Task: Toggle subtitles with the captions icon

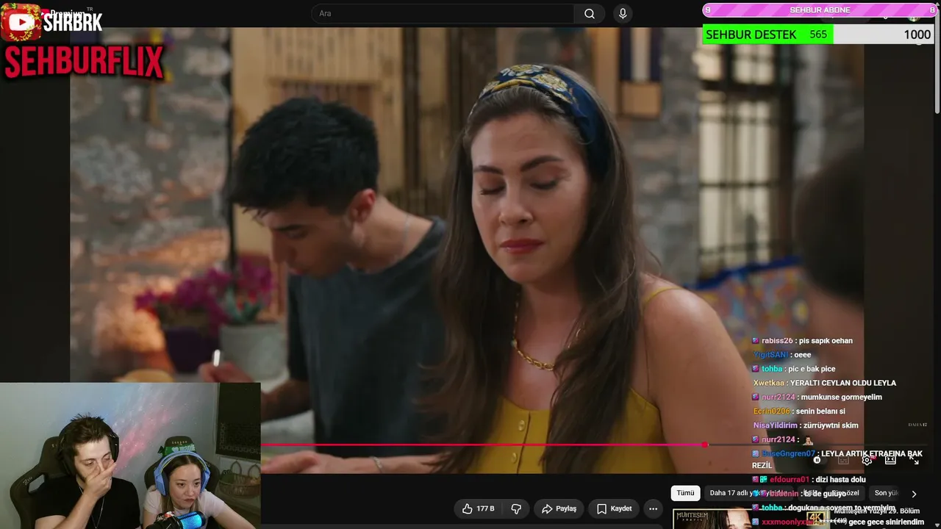Action: click(x=843, y=460)
